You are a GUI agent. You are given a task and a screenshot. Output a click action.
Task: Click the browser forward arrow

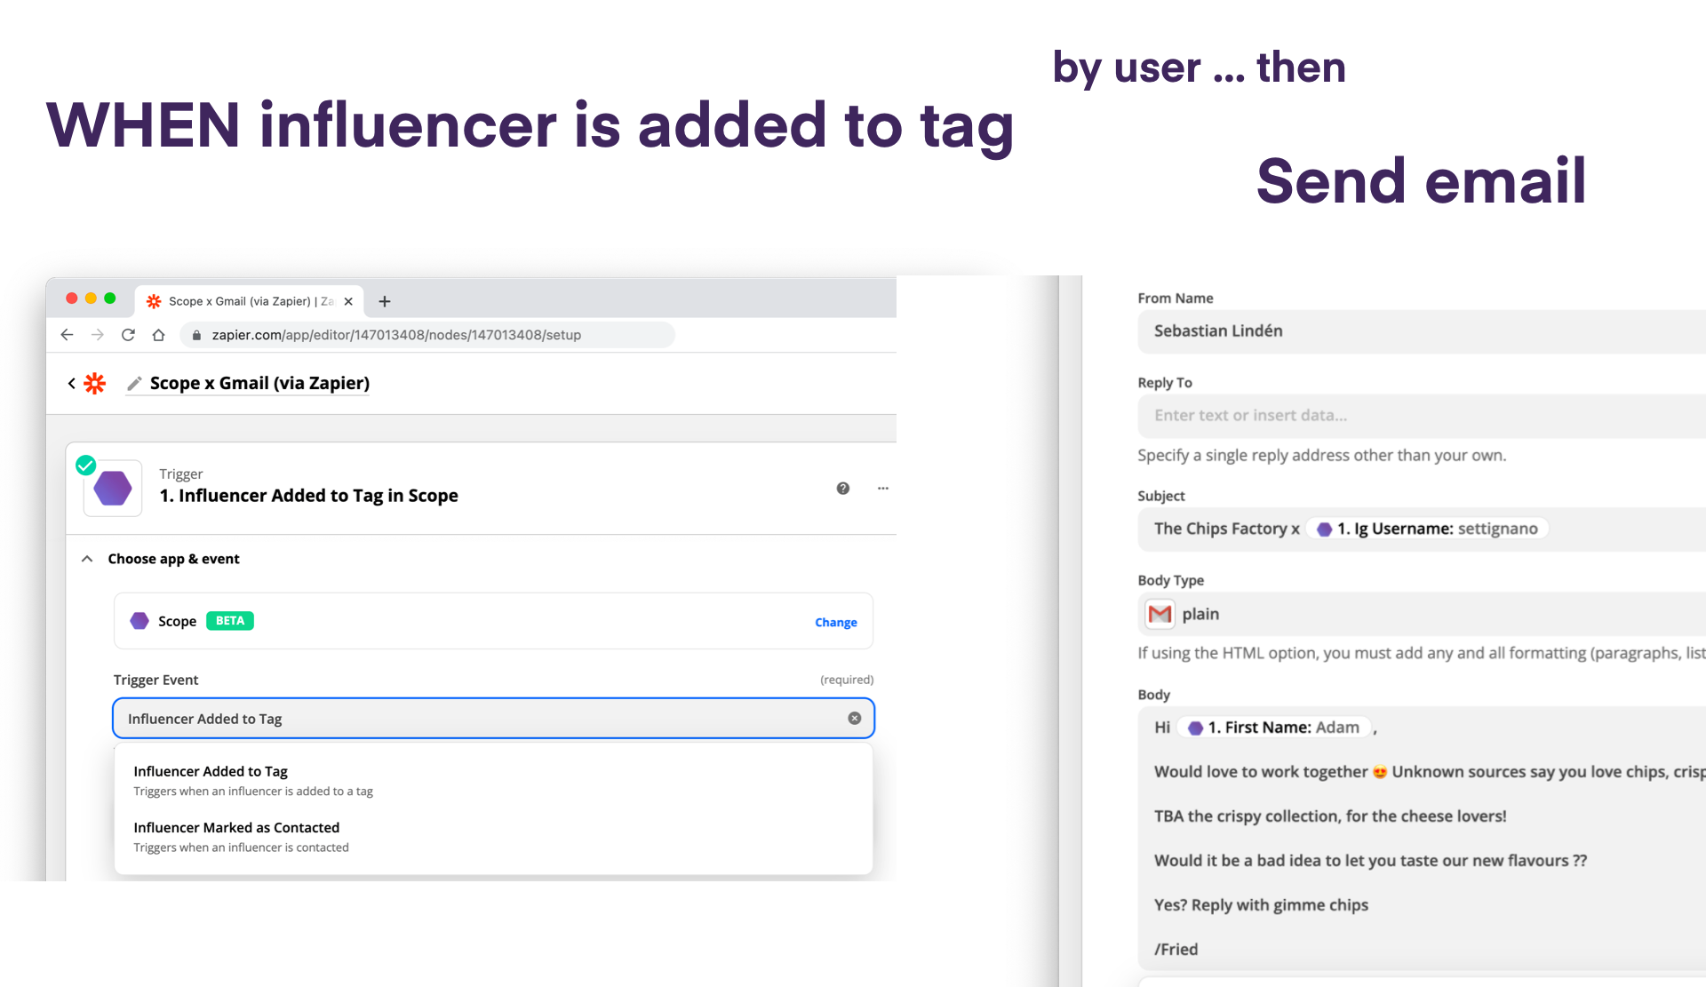pyautogui.click(x=98, y=335)
